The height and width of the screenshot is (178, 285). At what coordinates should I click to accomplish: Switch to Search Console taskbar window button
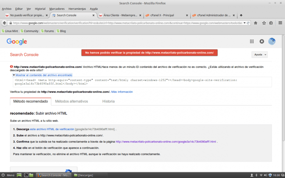point(54,175)
